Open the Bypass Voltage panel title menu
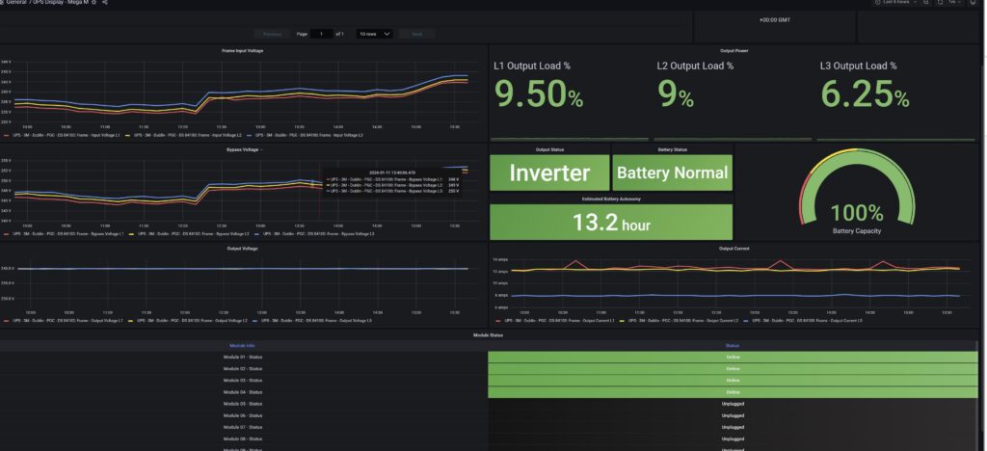 243,149
